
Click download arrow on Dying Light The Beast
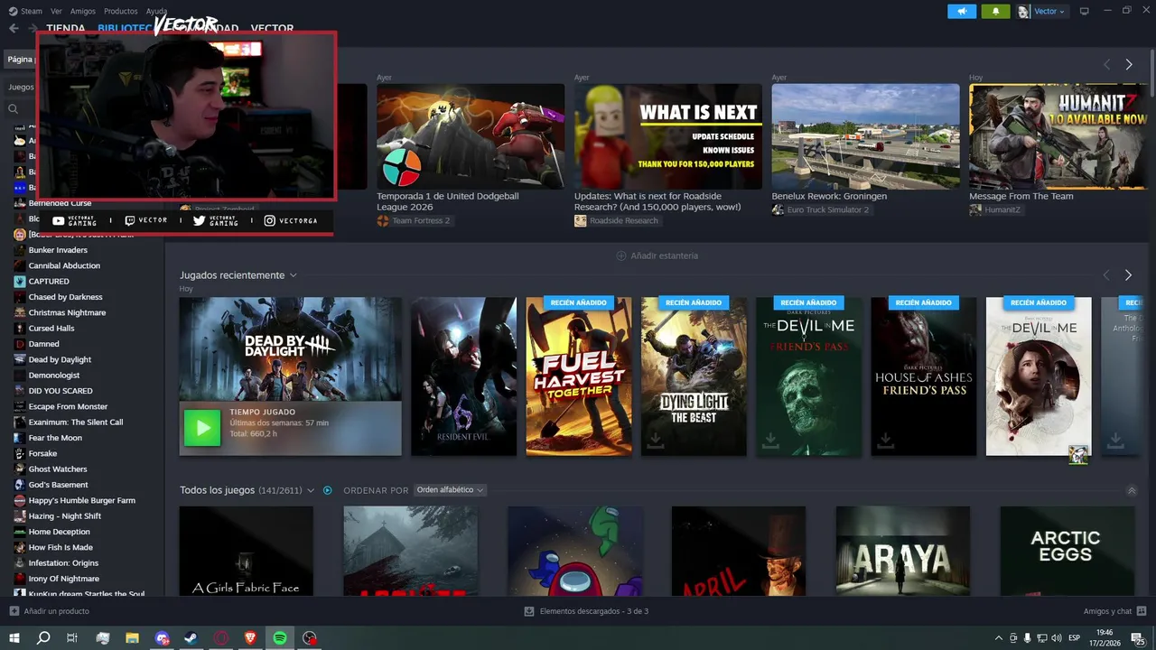pyautogui.click(x=655, y=440)
